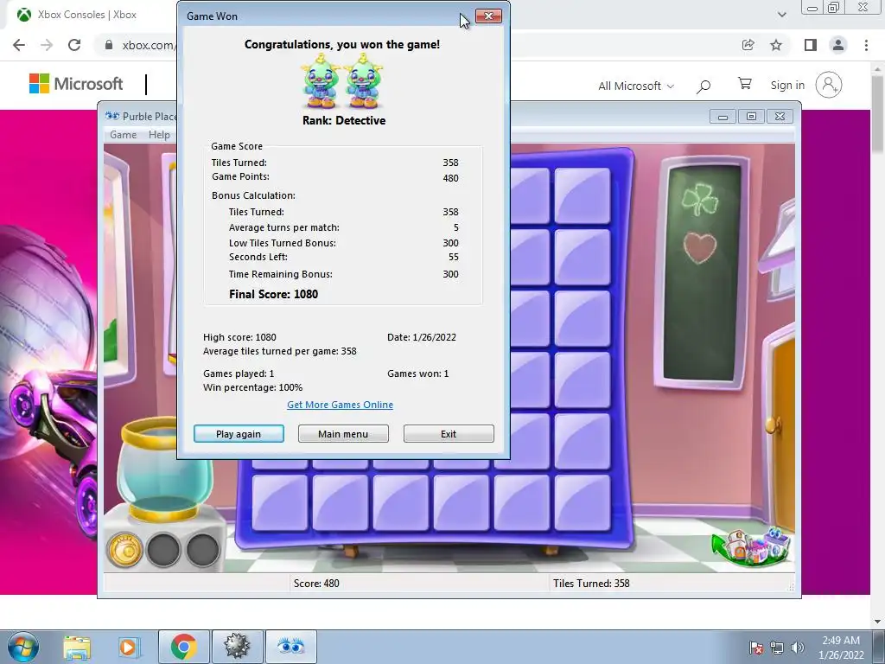The width and height of the screenshot is (885, 664).
Task: Bookmark this page with star icon
Action: (x=777, y=45)
